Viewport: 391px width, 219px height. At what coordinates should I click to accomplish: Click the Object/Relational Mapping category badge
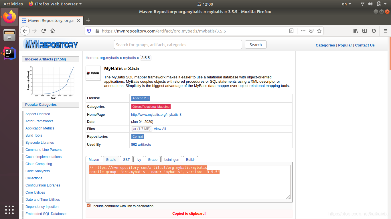tap(151, 107)
